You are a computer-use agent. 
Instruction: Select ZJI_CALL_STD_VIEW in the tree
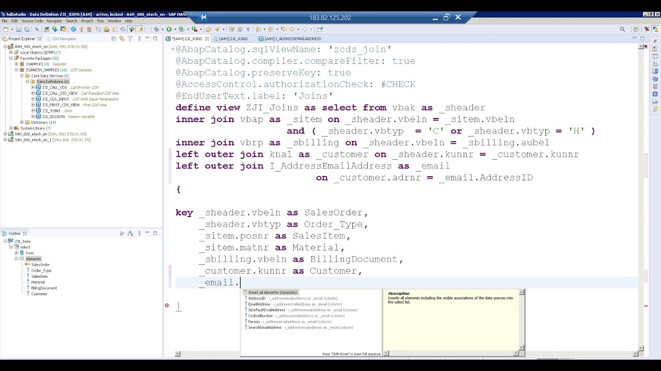[x=60, y=93]
